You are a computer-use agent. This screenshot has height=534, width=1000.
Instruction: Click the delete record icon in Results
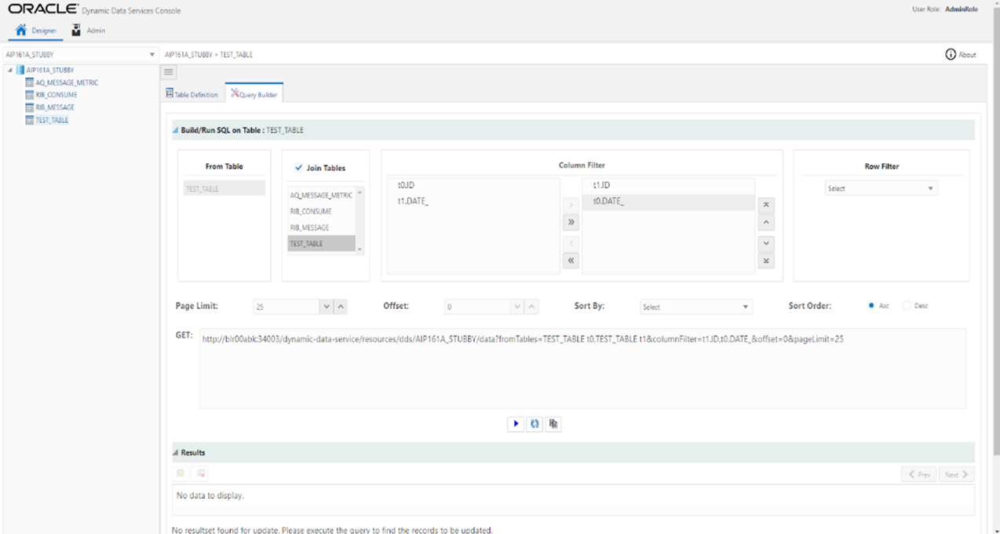pyautogui.click(x=200, y=473)
